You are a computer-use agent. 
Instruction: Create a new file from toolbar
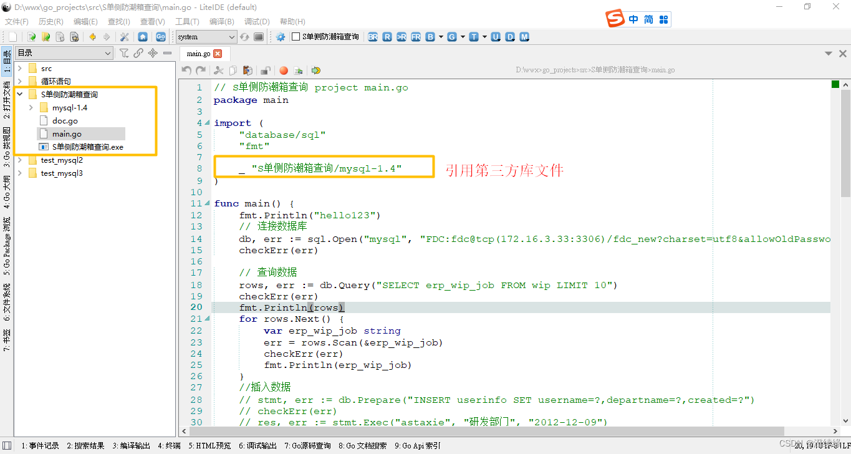click(x=12, y=37)
